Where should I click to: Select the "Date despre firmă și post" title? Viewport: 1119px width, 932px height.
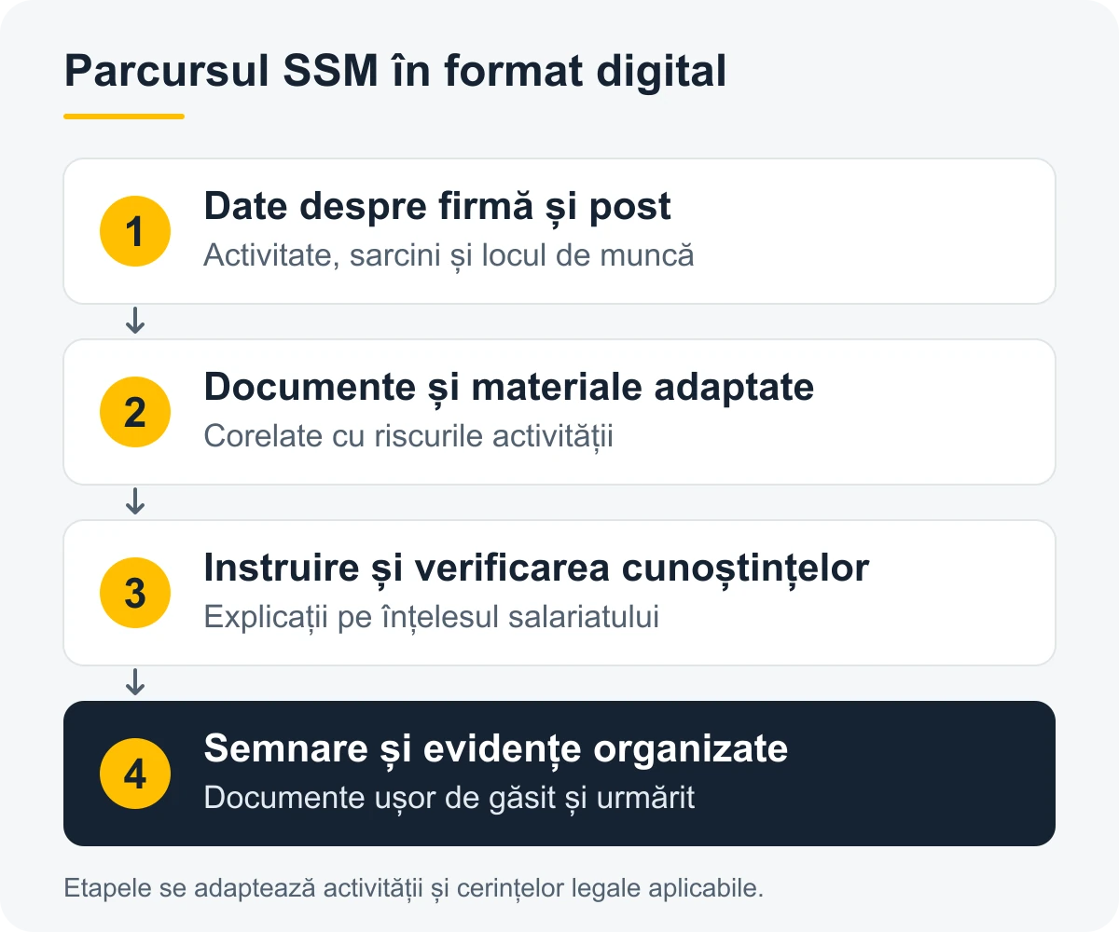pos(437,207)
